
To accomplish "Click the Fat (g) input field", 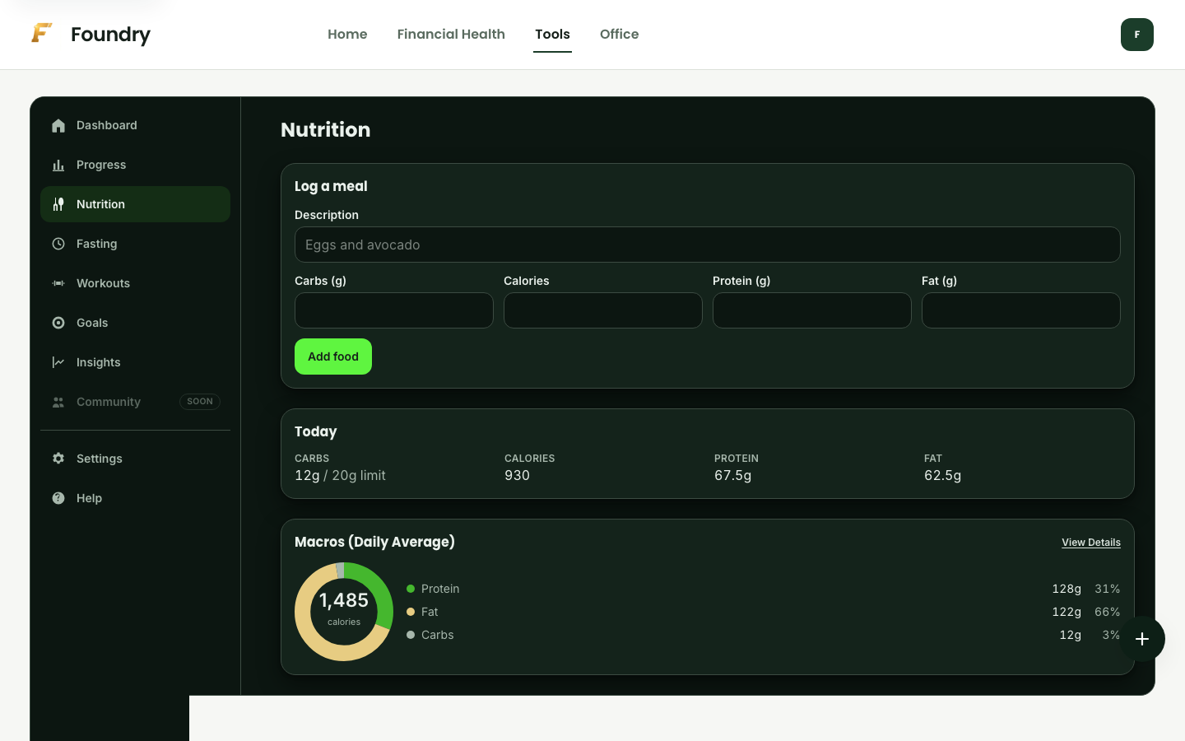I will click(x=1021, y=310).
